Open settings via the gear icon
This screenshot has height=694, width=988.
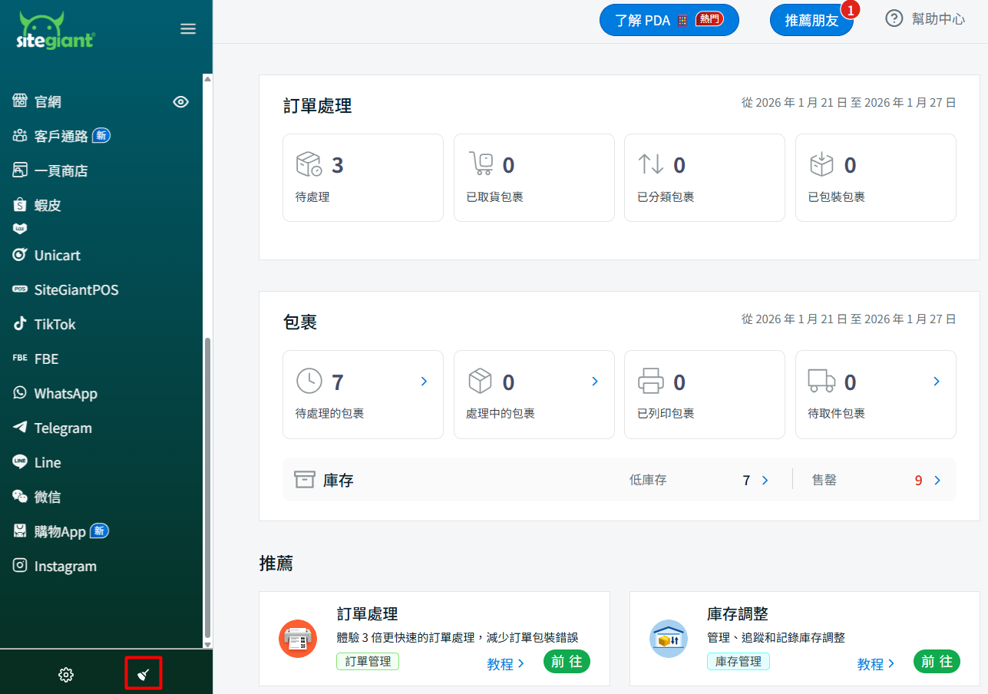(66, 675)
